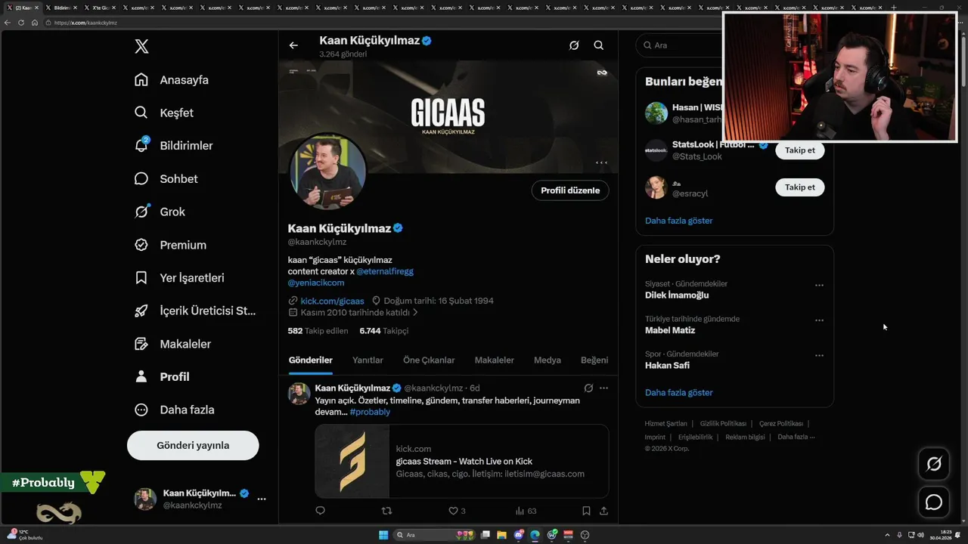Open Sohbet chat icon
Image resolution: width=968 pixels, height=544 pixels.
pyautogui.click(x=141, y=179)
